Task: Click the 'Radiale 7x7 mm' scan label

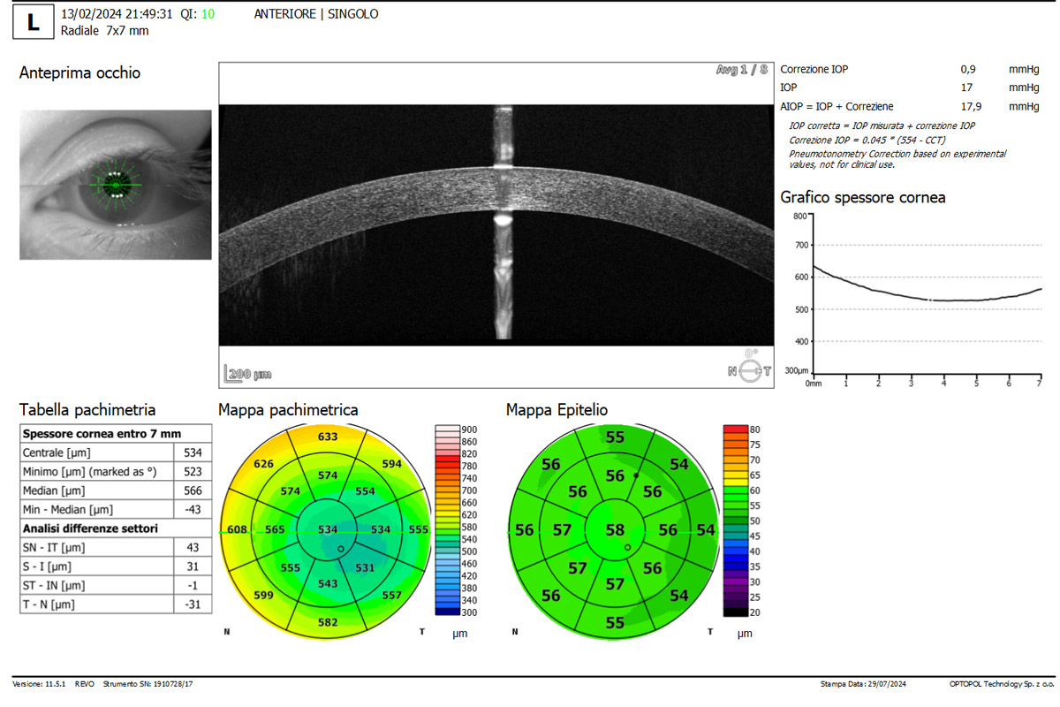Action: click(105, 31)
